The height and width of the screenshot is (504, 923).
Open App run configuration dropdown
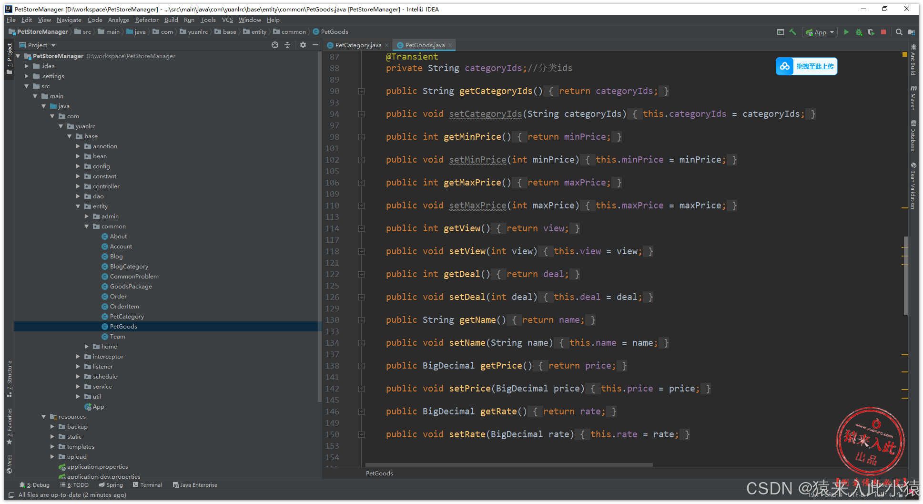point(820,32)
